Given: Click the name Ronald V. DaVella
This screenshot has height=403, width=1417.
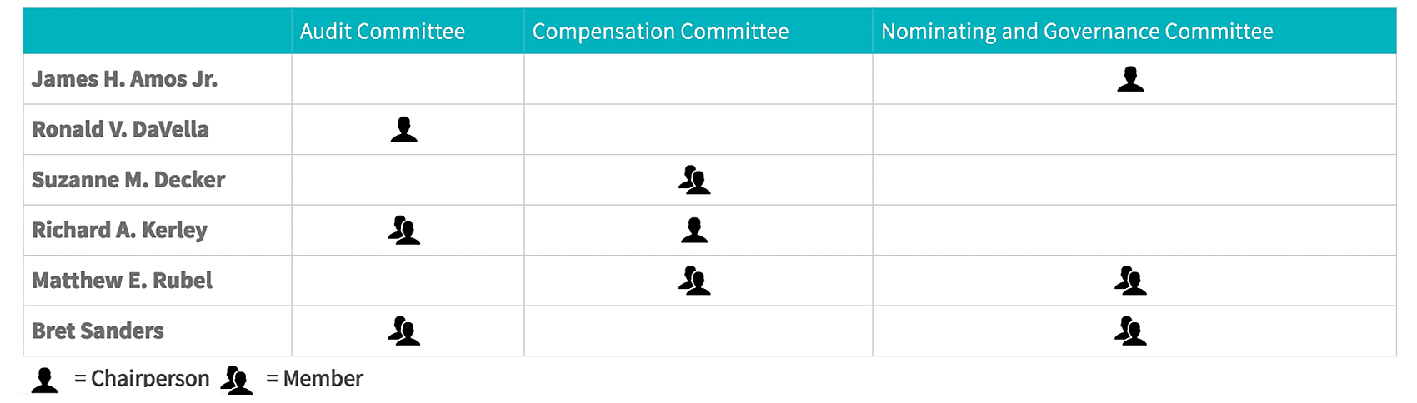Looking at the screenshot, I should tap(120, 130).
